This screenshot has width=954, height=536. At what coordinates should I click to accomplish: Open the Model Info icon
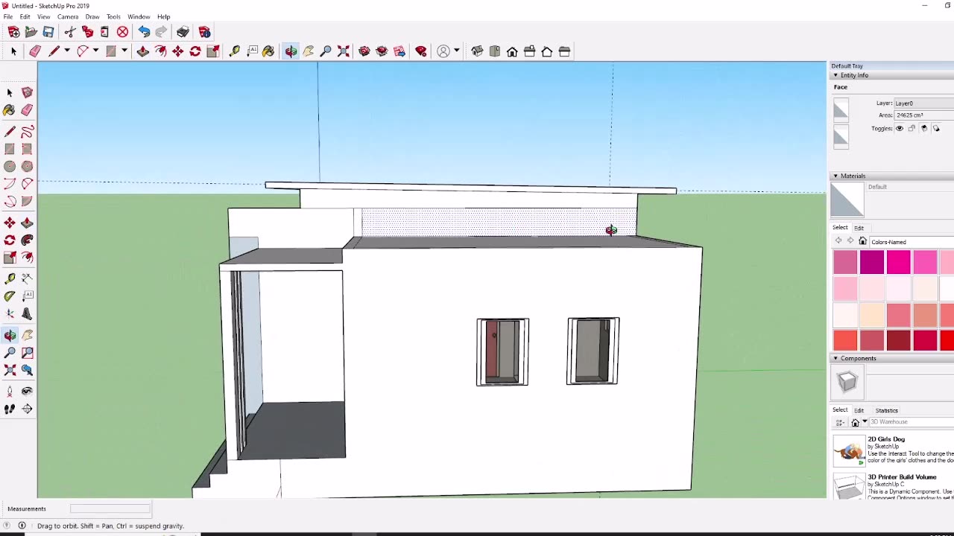coord(204,32)
